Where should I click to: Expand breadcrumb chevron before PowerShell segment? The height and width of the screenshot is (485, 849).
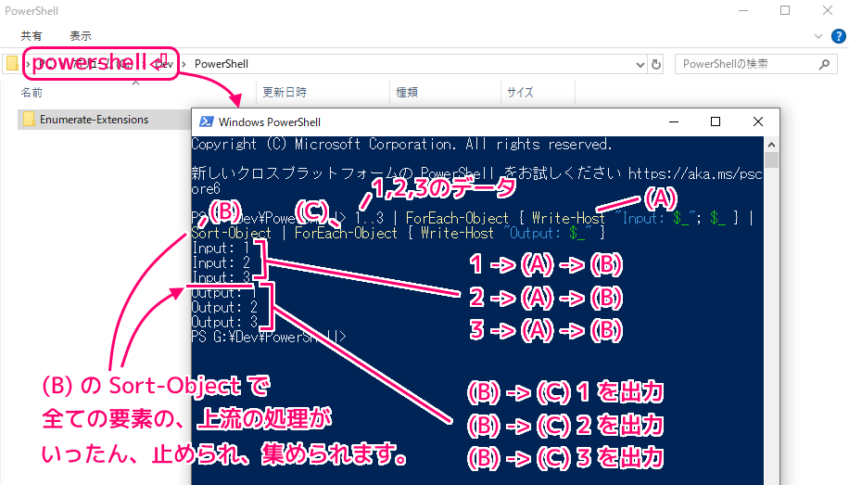click(x=185, y=64)
